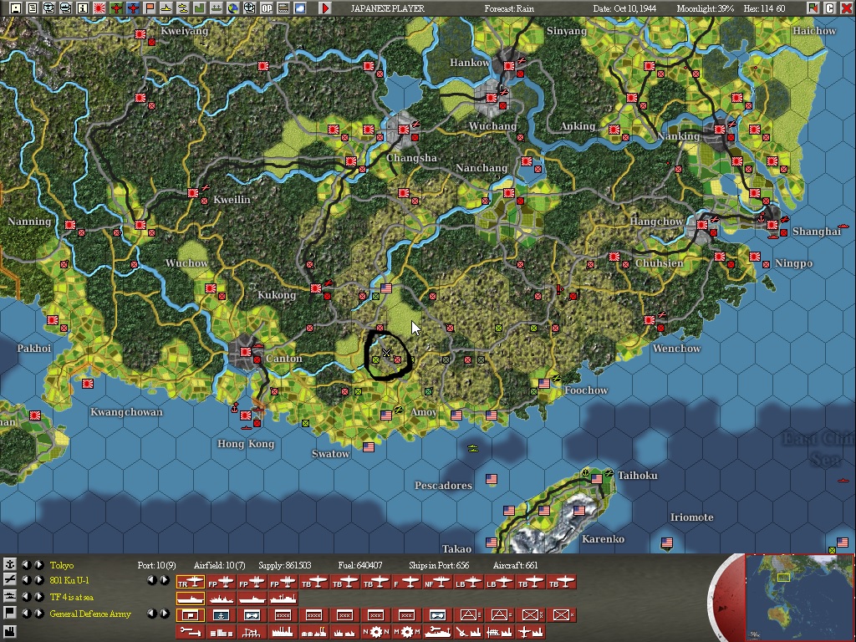
Task: Click the aircraft list icon beside 801 Ku U-1
Action: coord(9,580)
